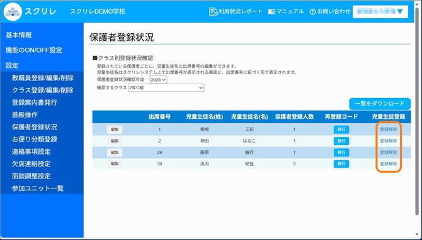The height and width of the screenshot is (240, 422).
Task: Click 登録解除 for student 神田
Action: (389, 141)
